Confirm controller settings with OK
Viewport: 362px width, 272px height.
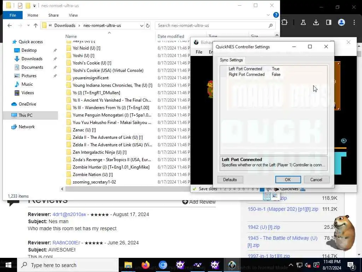tap(288, 180)
